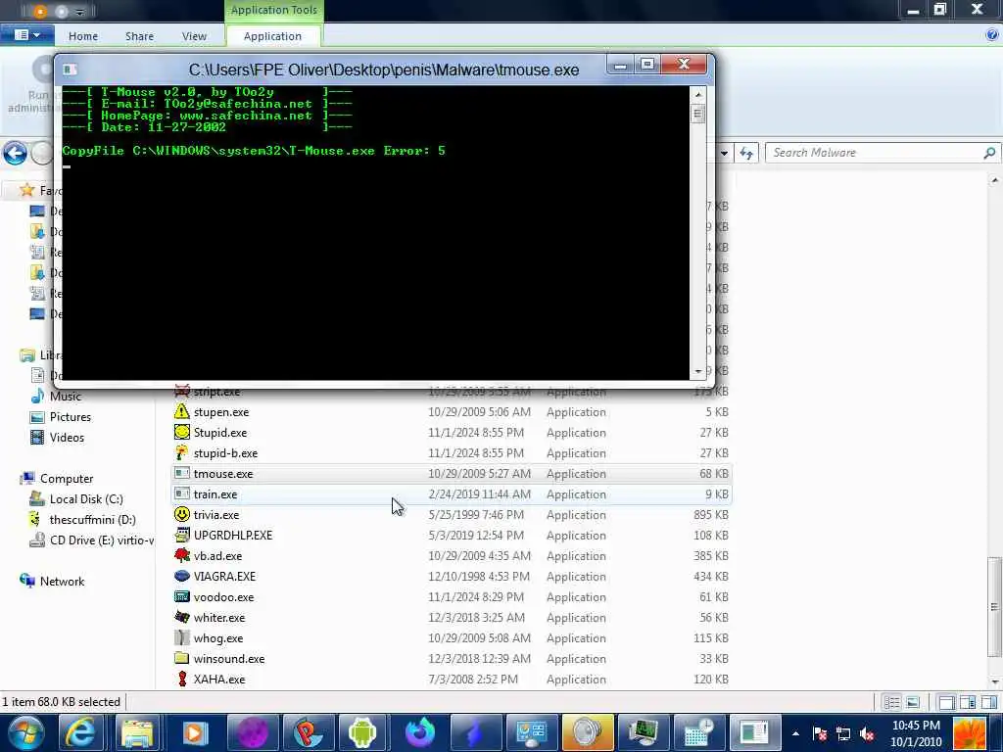Open the address bar history dropdown
Image resolution: width=1003 pixels, height=752 pixels.
pyautogui.click(x=724, y=153)
